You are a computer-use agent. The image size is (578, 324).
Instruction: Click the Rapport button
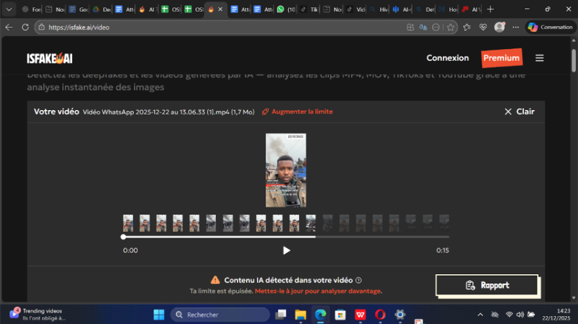[x=487, y=285]
